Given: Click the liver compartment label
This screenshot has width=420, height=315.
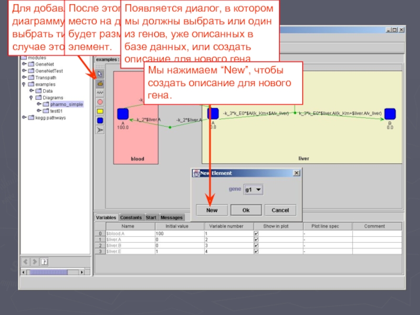Looking at the screenshot, I should pyautogui.click(x=303, y=159).
